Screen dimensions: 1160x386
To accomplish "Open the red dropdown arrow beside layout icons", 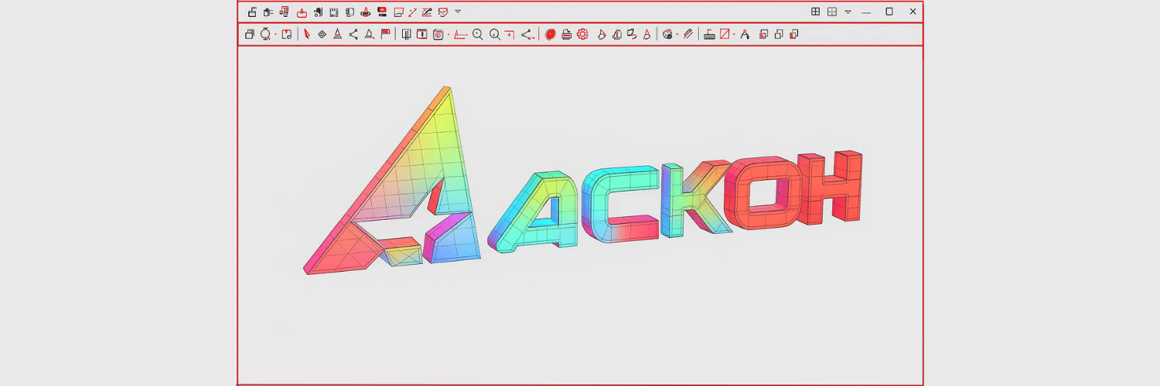I will [x=848, y=12].
